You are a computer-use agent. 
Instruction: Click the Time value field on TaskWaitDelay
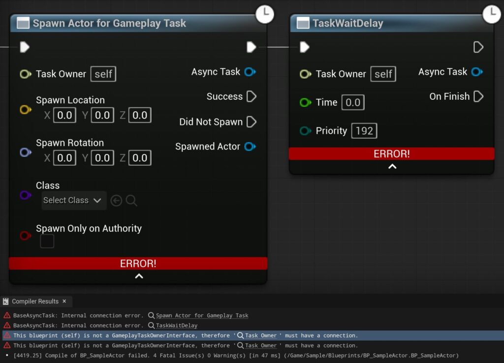click(353, 102)
